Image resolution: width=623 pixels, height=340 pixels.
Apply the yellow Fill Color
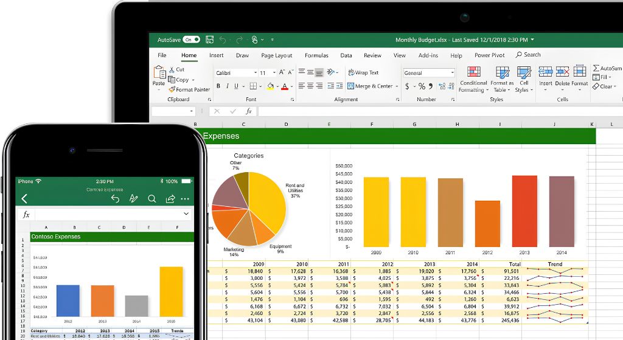270,86
